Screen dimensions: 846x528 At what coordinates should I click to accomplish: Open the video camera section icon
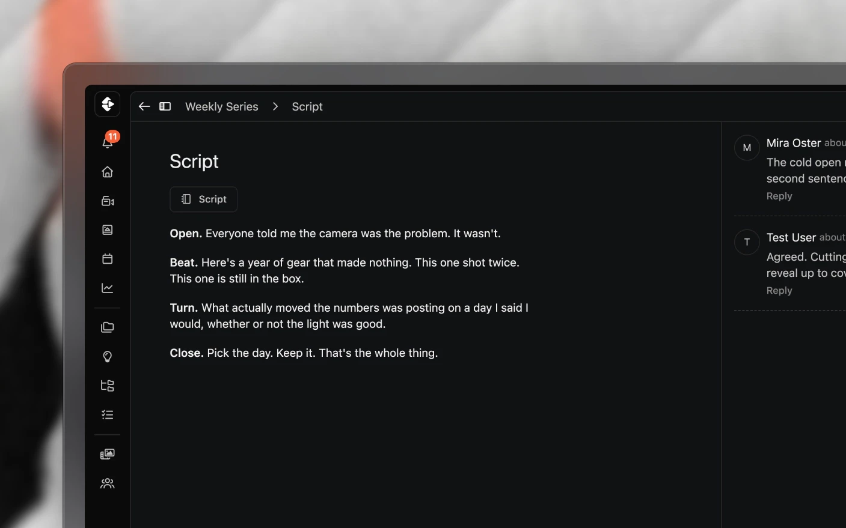point(108,201)
